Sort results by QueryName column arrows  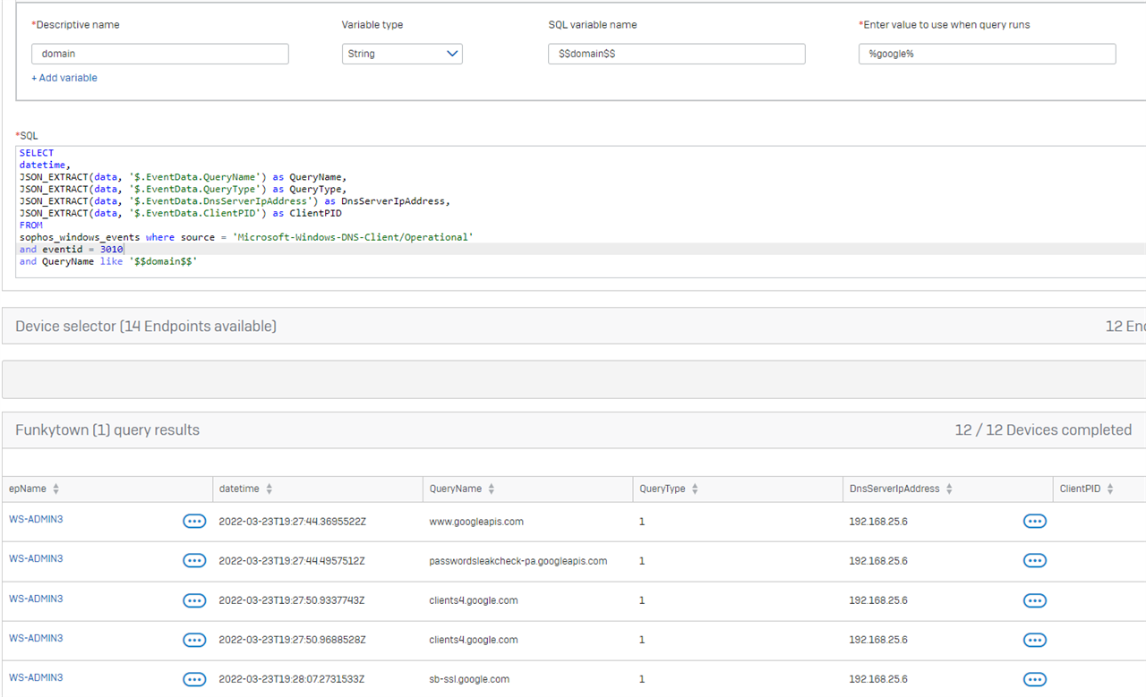click(492, 489)
